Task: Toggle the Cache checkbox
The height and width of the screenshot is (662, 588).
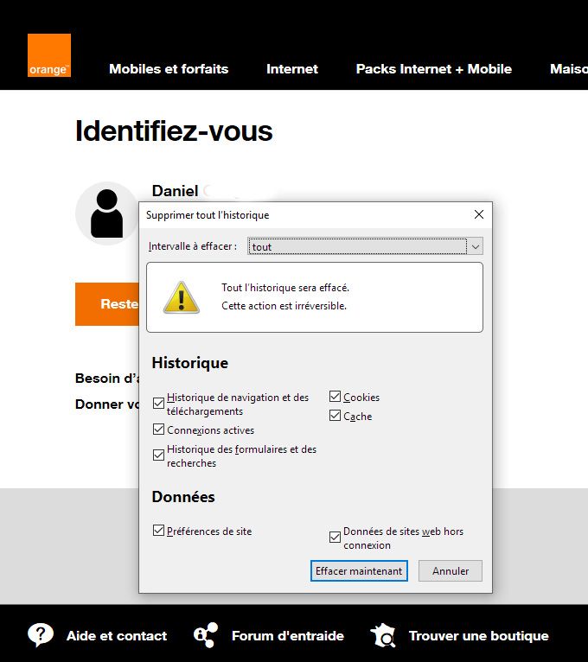Action: (x=336, y=417)
